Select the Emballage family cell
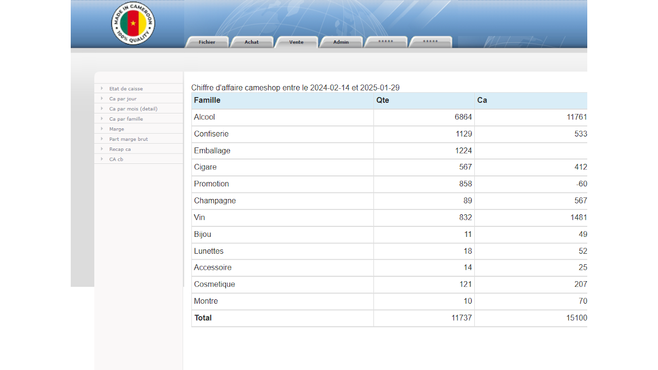Screen dimensions: 658x370 coord(283,151)
